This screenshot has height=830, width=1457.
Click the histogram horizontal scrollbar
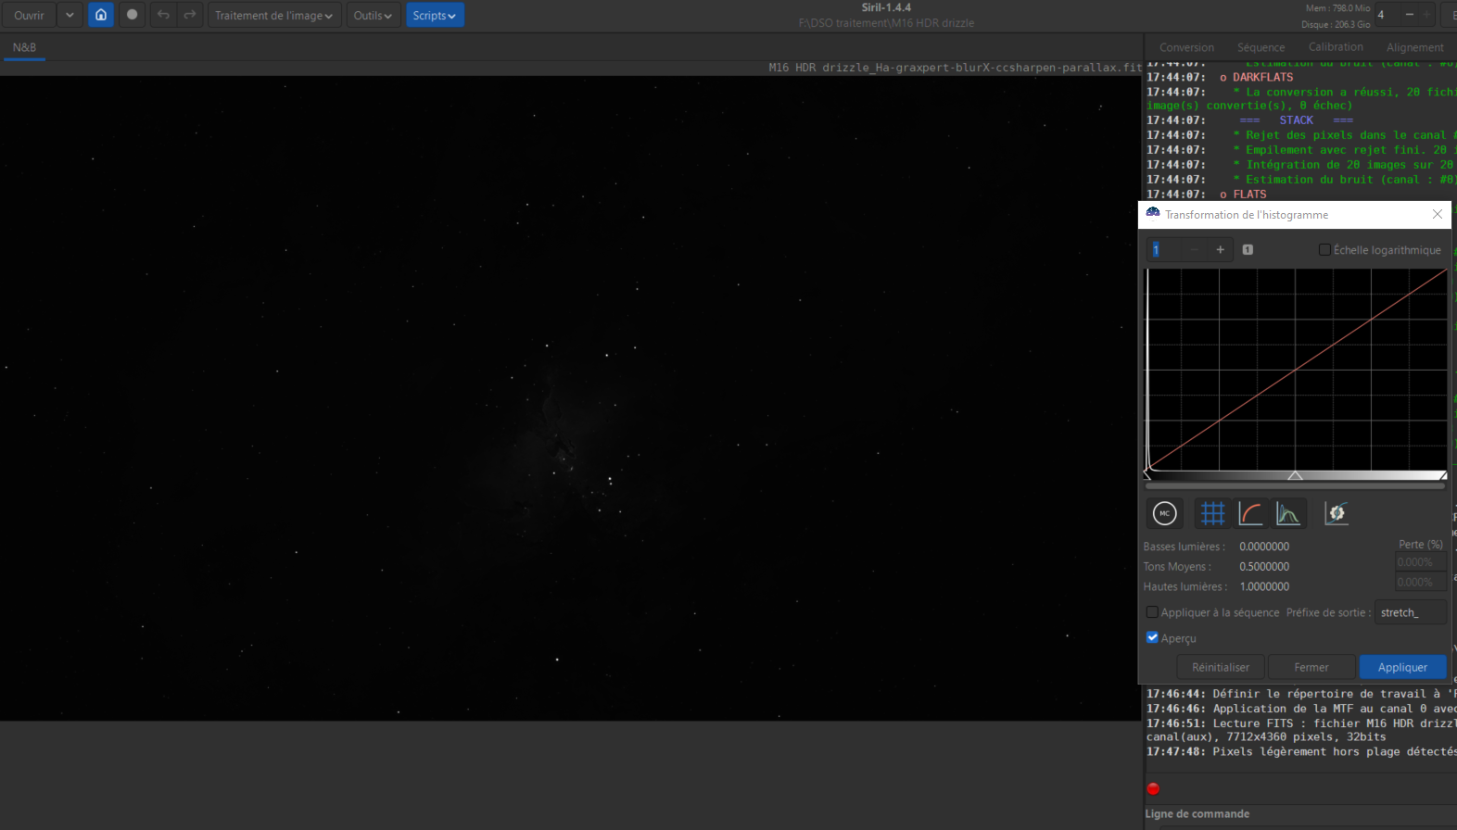click(1295, 485)
